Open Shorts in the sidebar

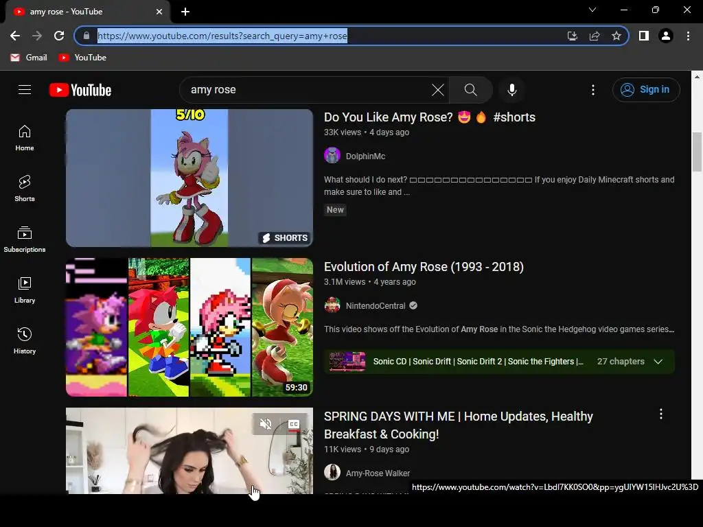pos(25,188)
